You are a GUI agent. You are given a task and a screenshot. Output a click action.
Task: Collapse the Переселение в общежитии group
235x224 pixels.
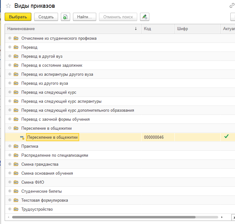point(10,128)
